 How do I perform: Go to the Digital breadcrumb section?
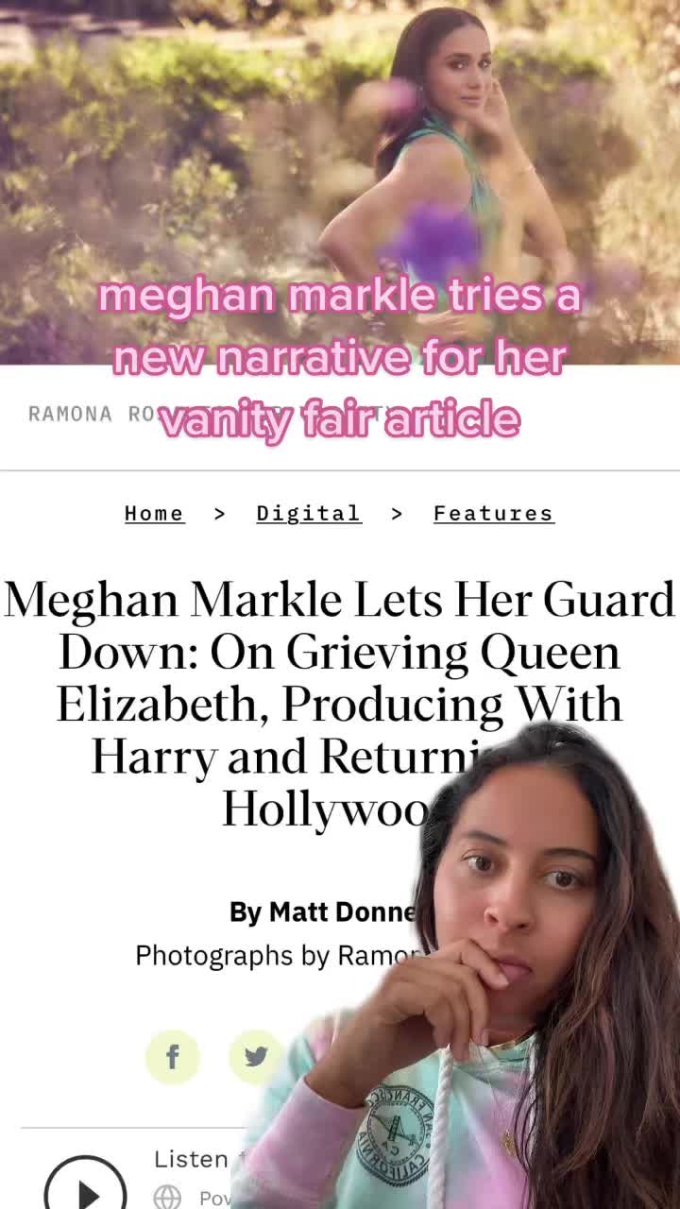309,513
